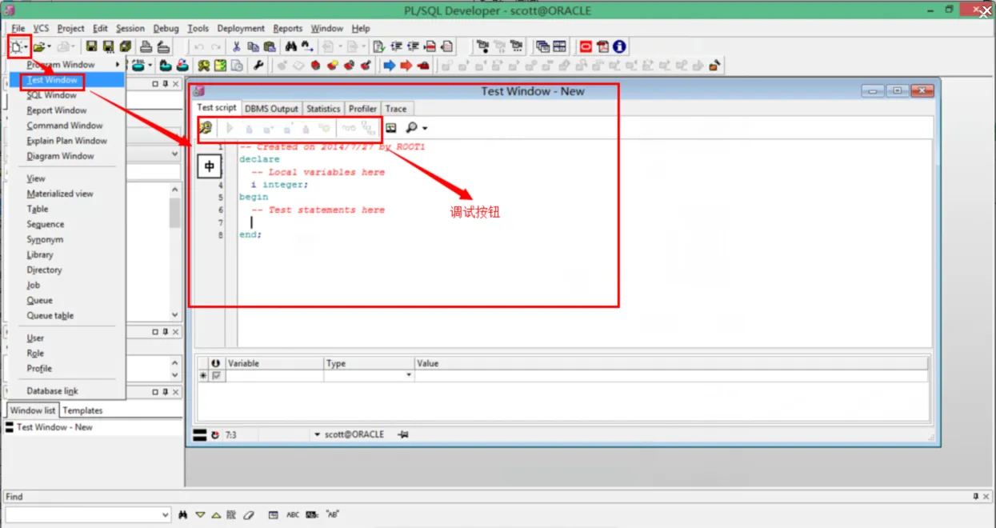This screenshot has width=996, height=528.
Task: Switch to the Window list tab
Action: click(x=33, y=410)
